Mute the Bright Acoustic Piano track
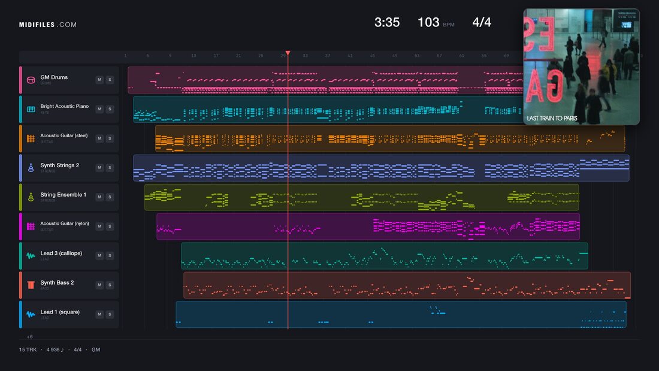This screenshot has width=659, height=371. coord(99,109)
